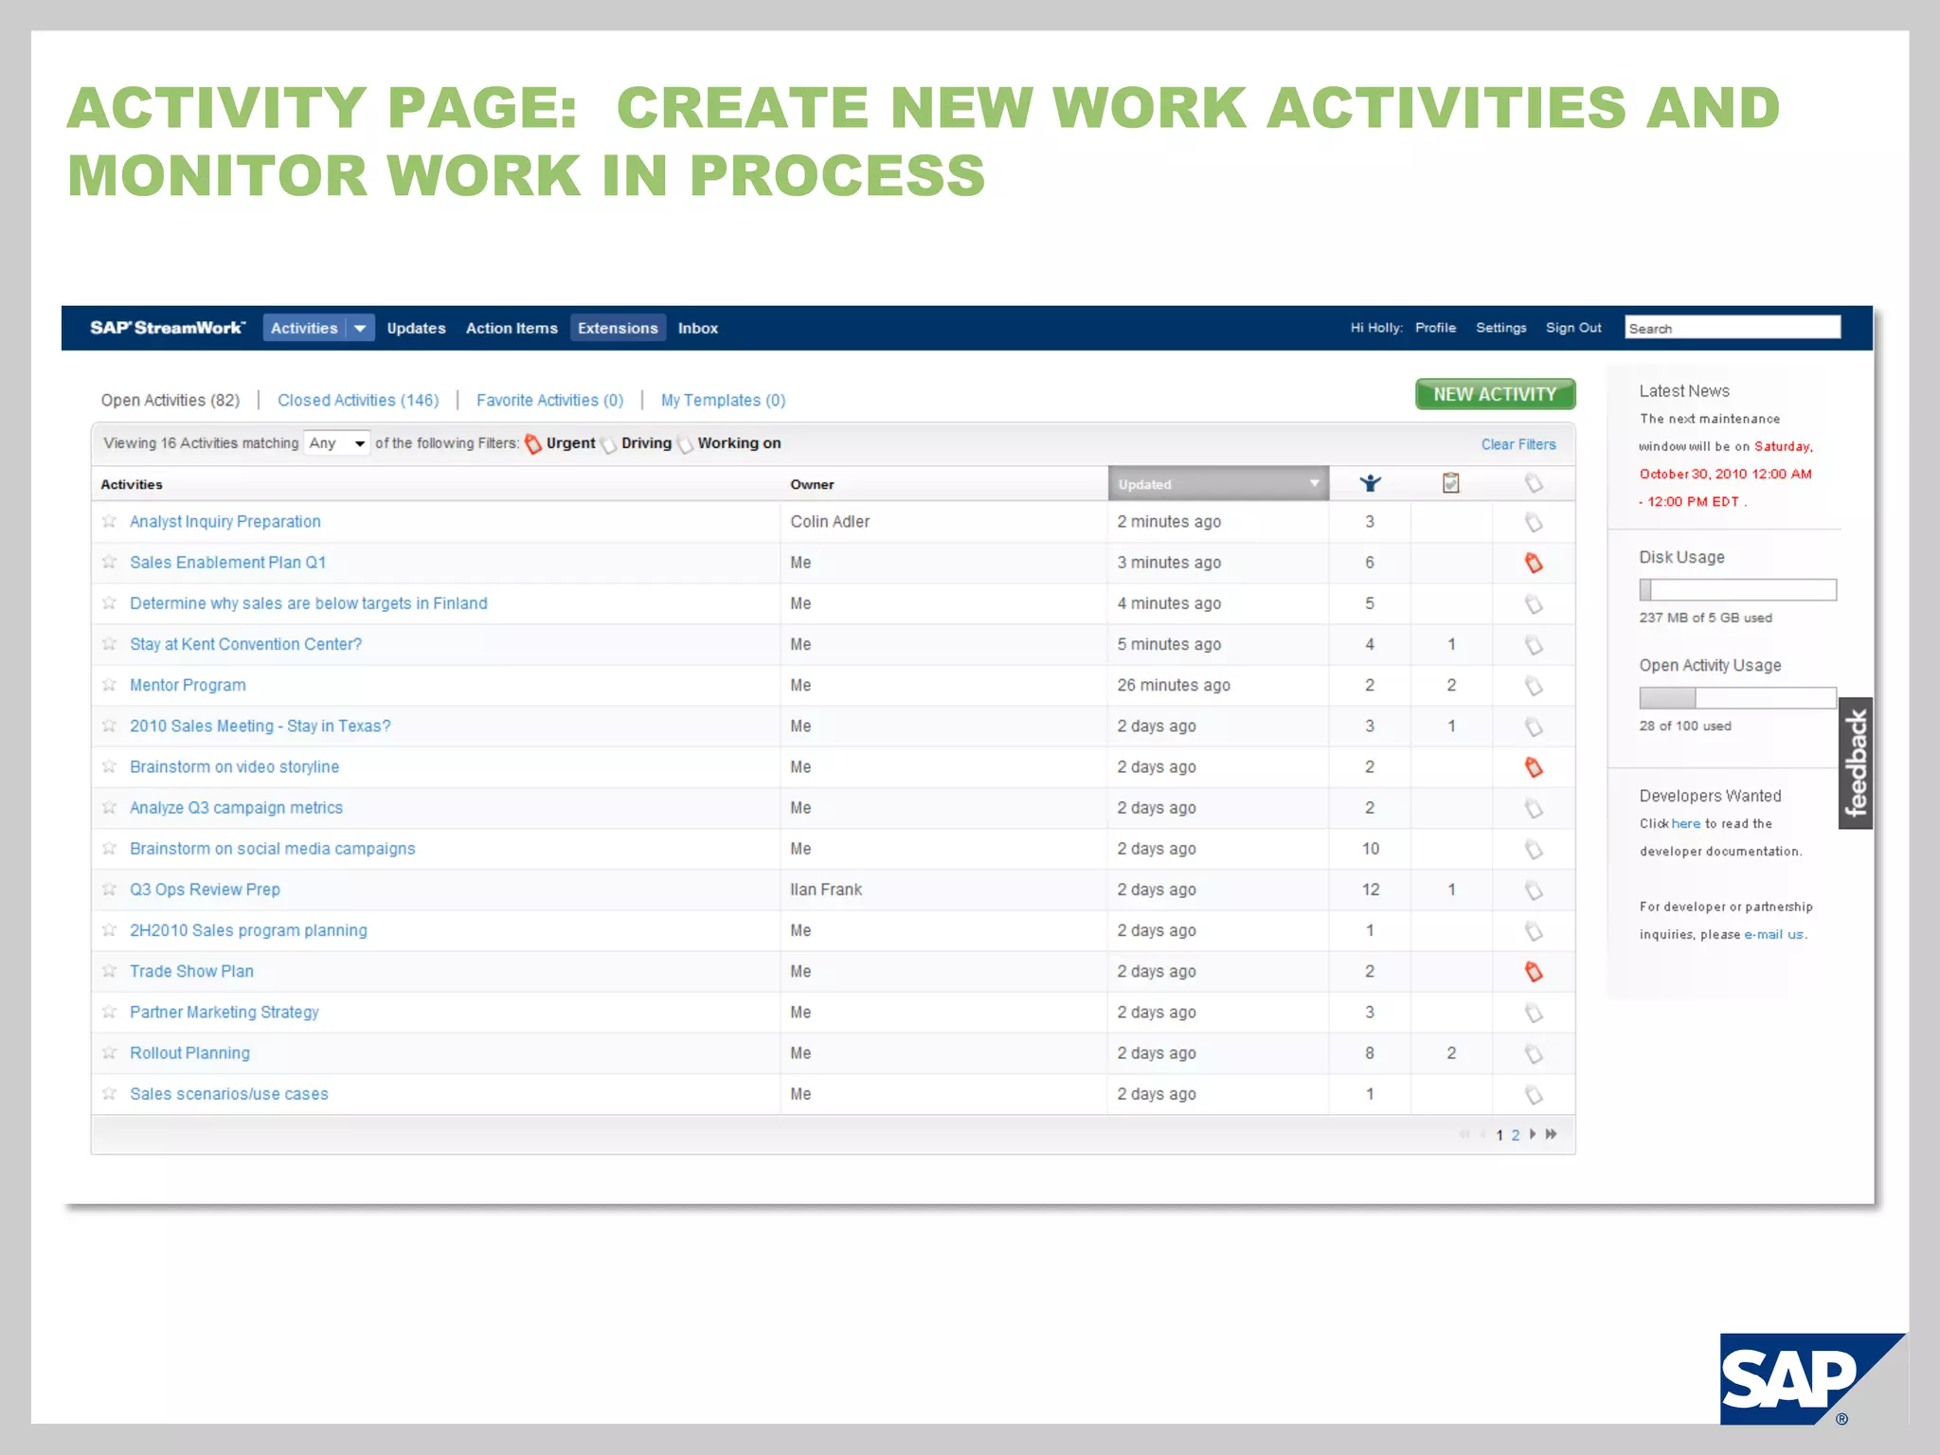
Task: Expand the Updated column sort dropdown
Action: (x=1314, y=484)
